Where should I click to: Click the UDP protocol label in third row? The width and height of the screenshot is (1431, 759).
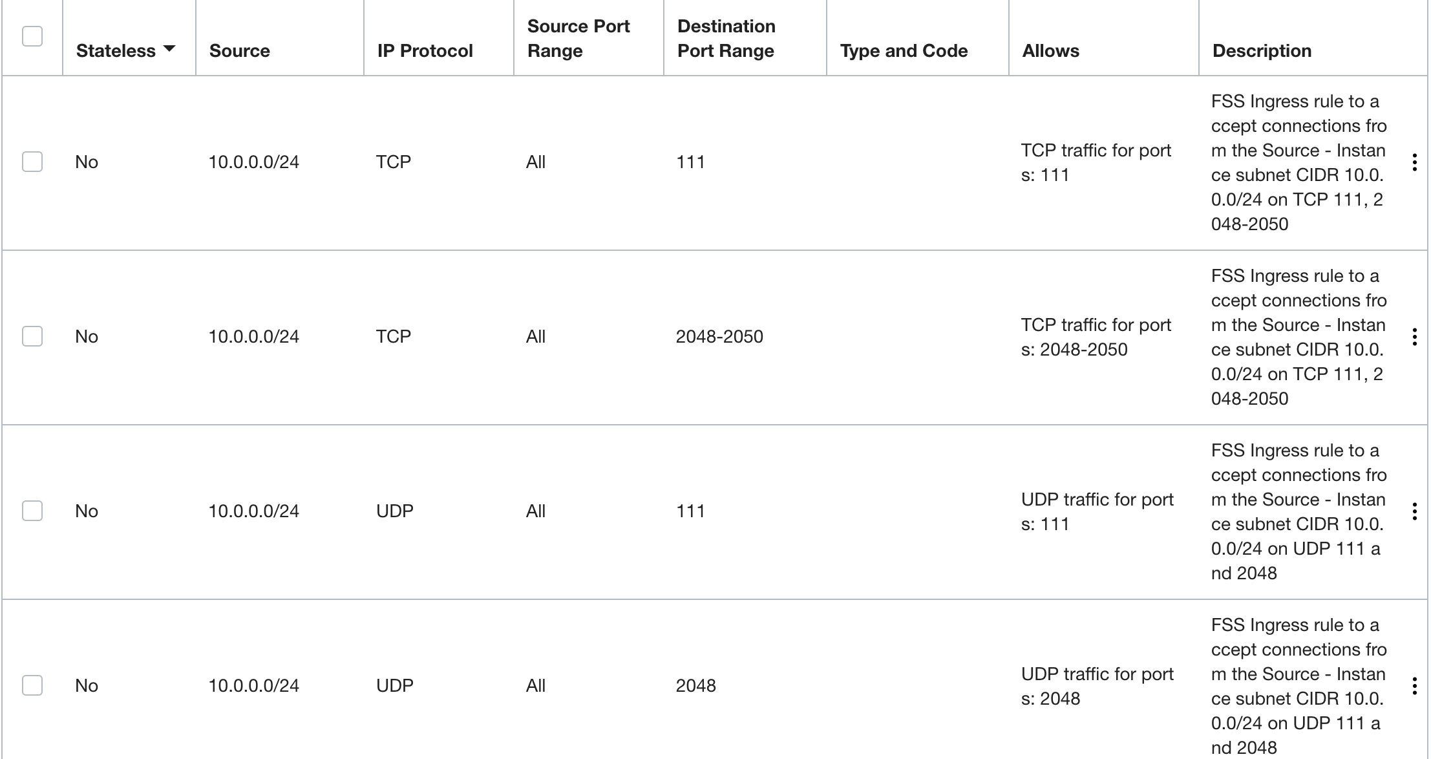pyautogui.click(x=395, y=511)
